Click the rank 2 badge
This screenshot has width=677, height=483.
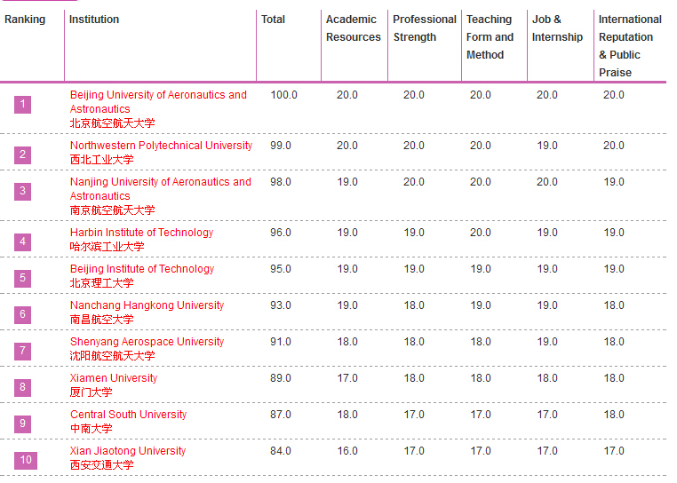click(x=22, y=155)
